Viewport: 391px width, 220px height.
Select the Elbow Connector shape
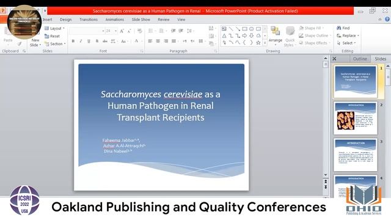(231, 36)
